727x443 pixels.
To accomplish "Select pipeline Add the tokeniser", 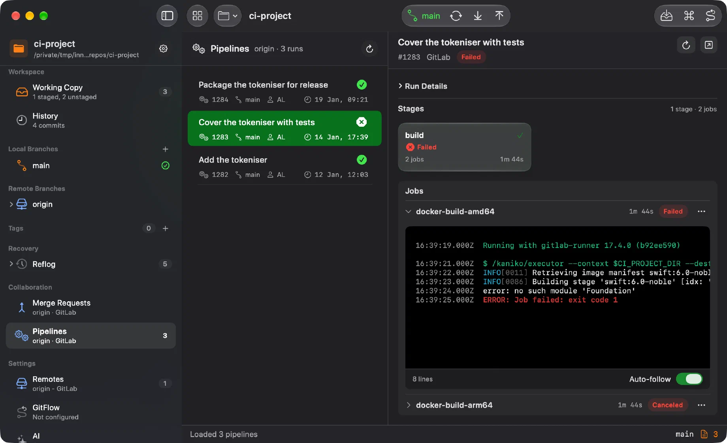I will (284, 167).
